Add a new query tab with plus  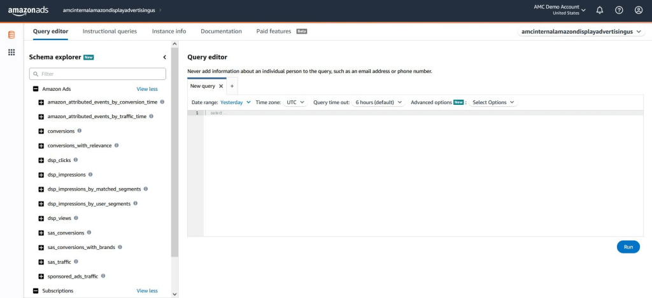[x=232, y=86]
